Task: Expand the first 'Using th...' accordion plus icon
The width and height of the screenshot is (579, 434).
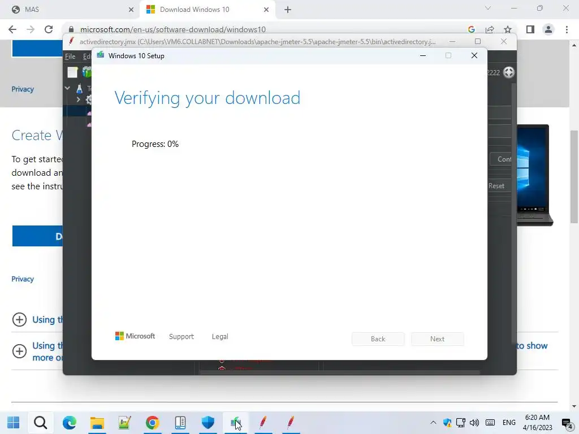Action: point(20,320)
